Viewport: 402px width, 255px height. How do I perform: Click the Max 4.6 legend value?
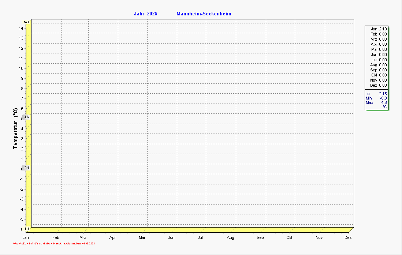[377, 102]
